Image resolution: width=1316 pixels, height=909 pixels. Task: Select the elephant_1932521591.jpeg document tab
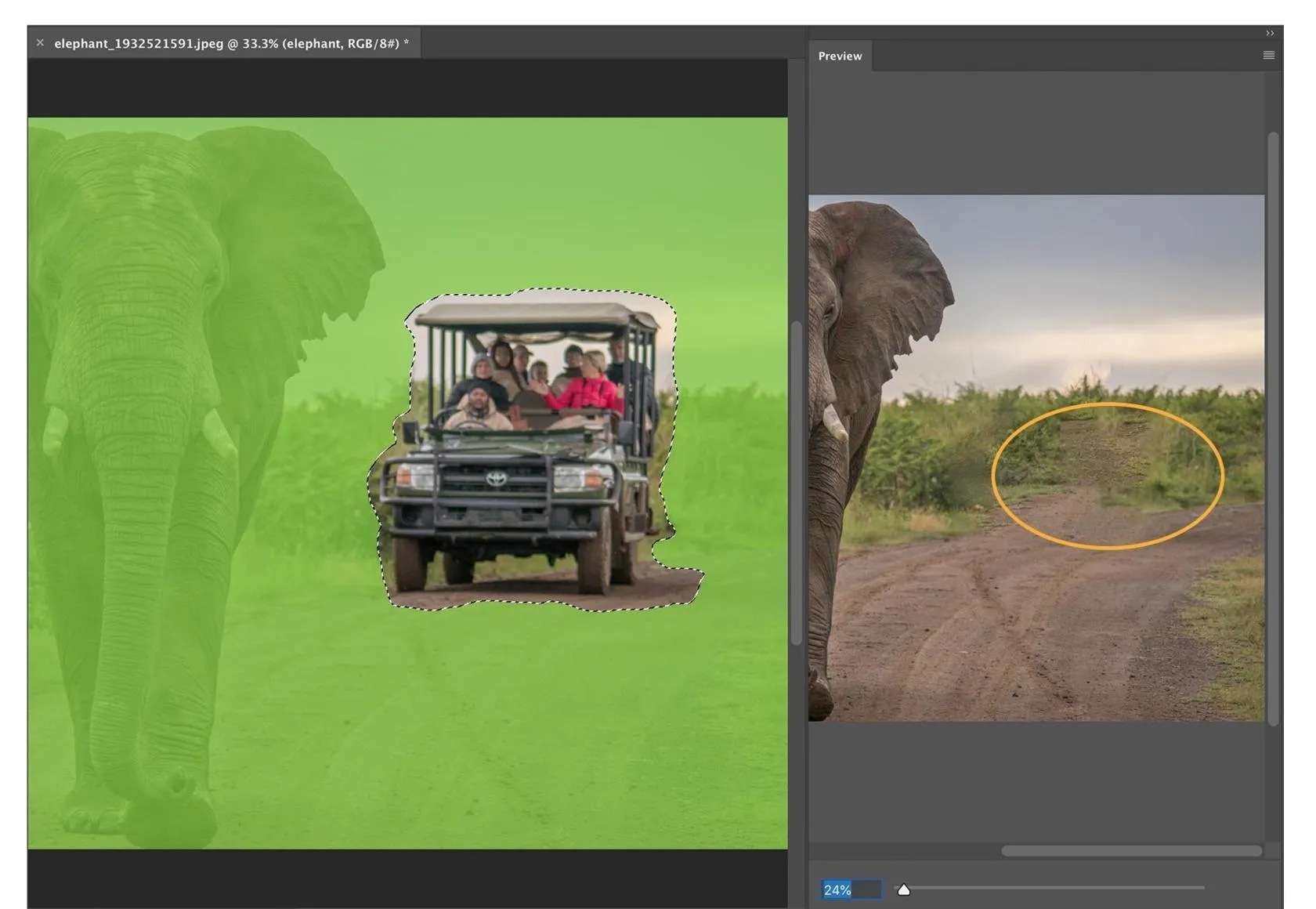click(230, 44)
